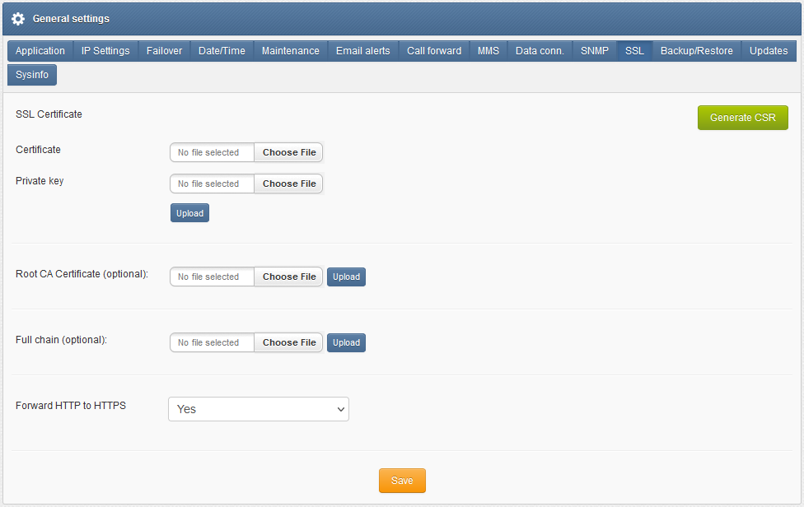
Task: Switch to the Updates tab
Action: coord(769,51)
